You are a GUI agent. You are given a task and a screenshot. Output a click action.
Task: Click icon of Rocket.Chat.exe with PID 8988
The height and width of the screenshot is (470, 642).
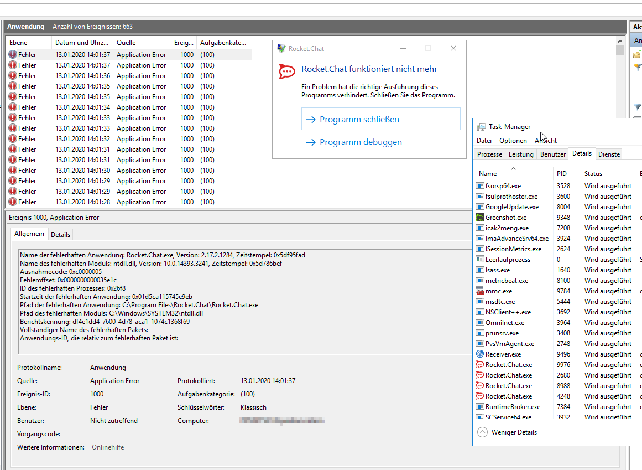click(x=480, y=386)
